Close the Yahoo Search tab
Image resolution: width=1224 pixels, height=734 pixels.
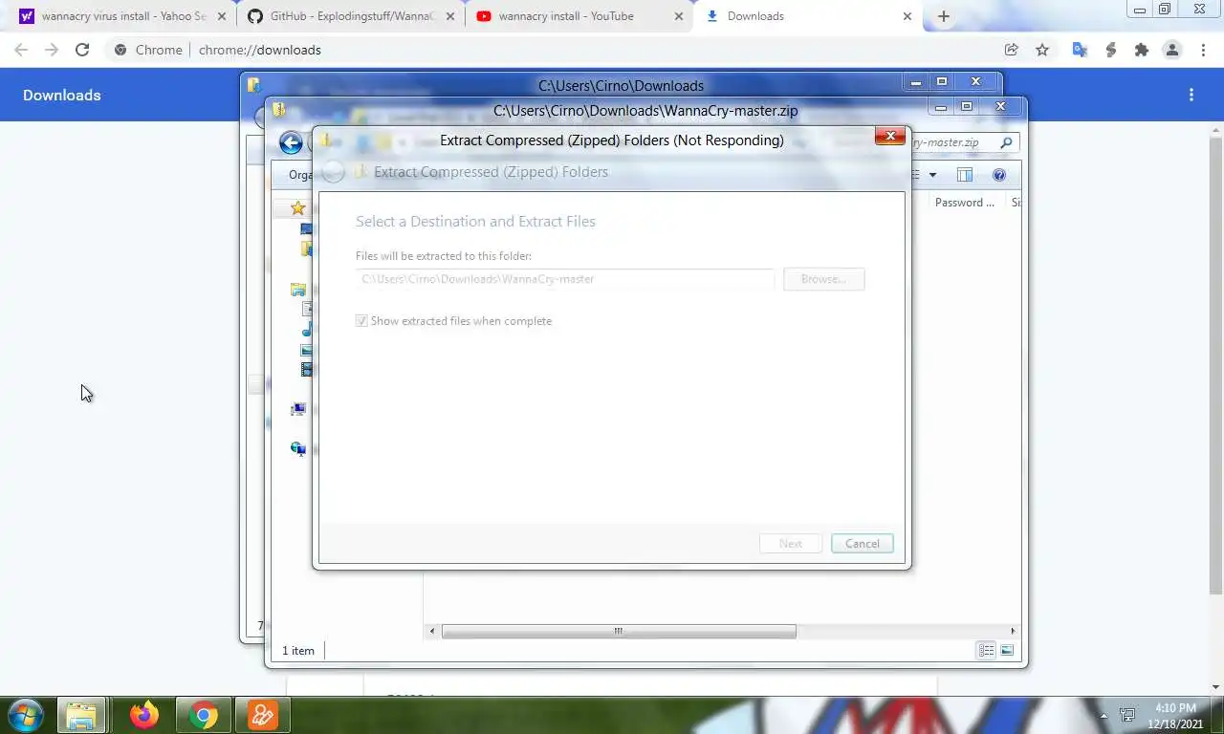click(x=222, y=16)
